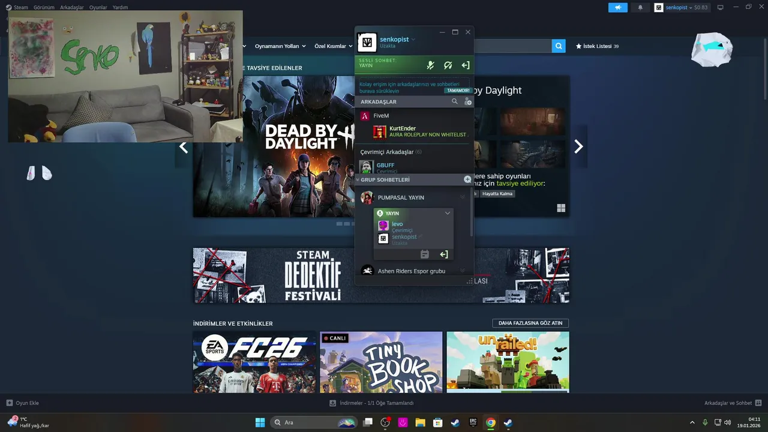768x432 pixels.
Task: Open voice channel chat icon in YAYIN box
Action: (425, 254)
